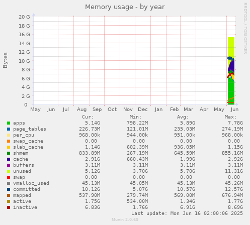Click the inactive dark red legend swatch
Viewport: 250px width, 225px height.
[9, 207]
